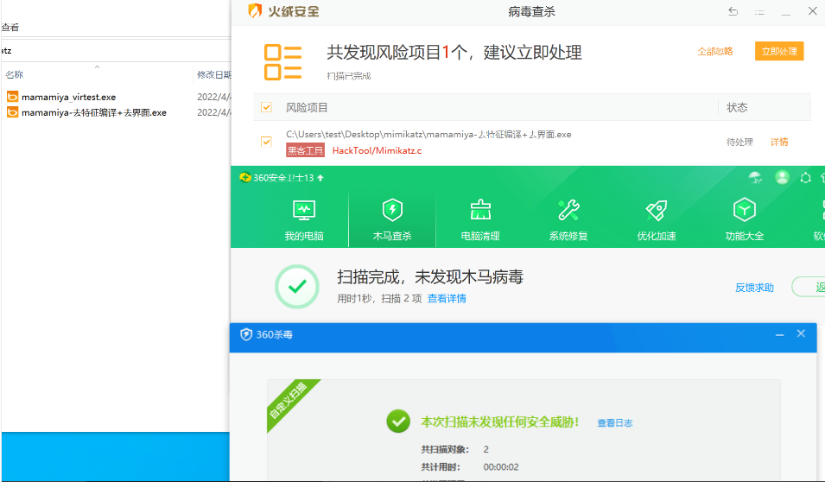Click the Explorer address bar path
The image size is (825, 482).
[115, 50]
